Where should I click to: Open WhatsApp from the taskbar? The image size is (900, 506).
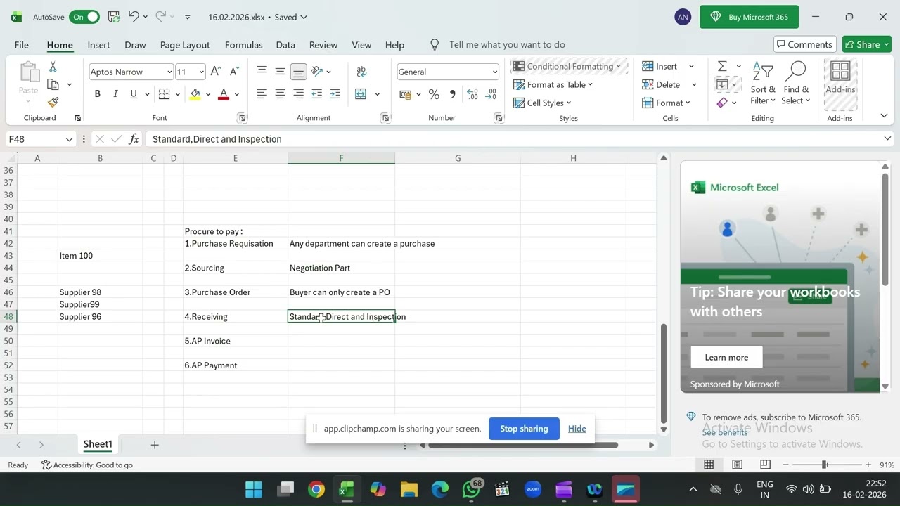pos(471,489)
